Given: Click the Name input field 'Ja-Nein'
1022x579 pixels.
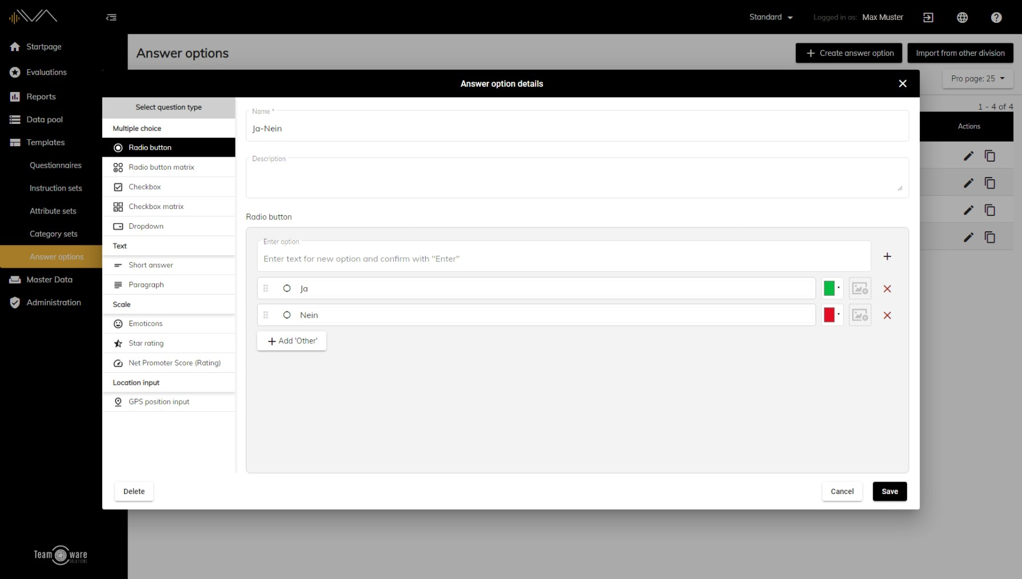Looking at the screenshot, I should tap(577, 126).
